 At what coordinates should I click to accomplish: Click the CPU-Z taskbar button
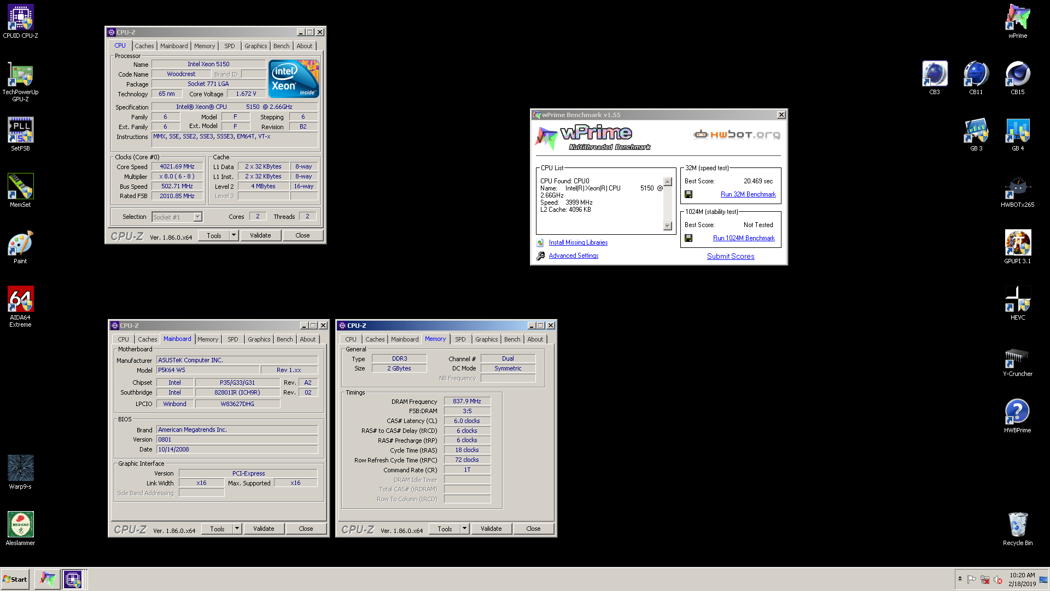(x=73, y=579)
